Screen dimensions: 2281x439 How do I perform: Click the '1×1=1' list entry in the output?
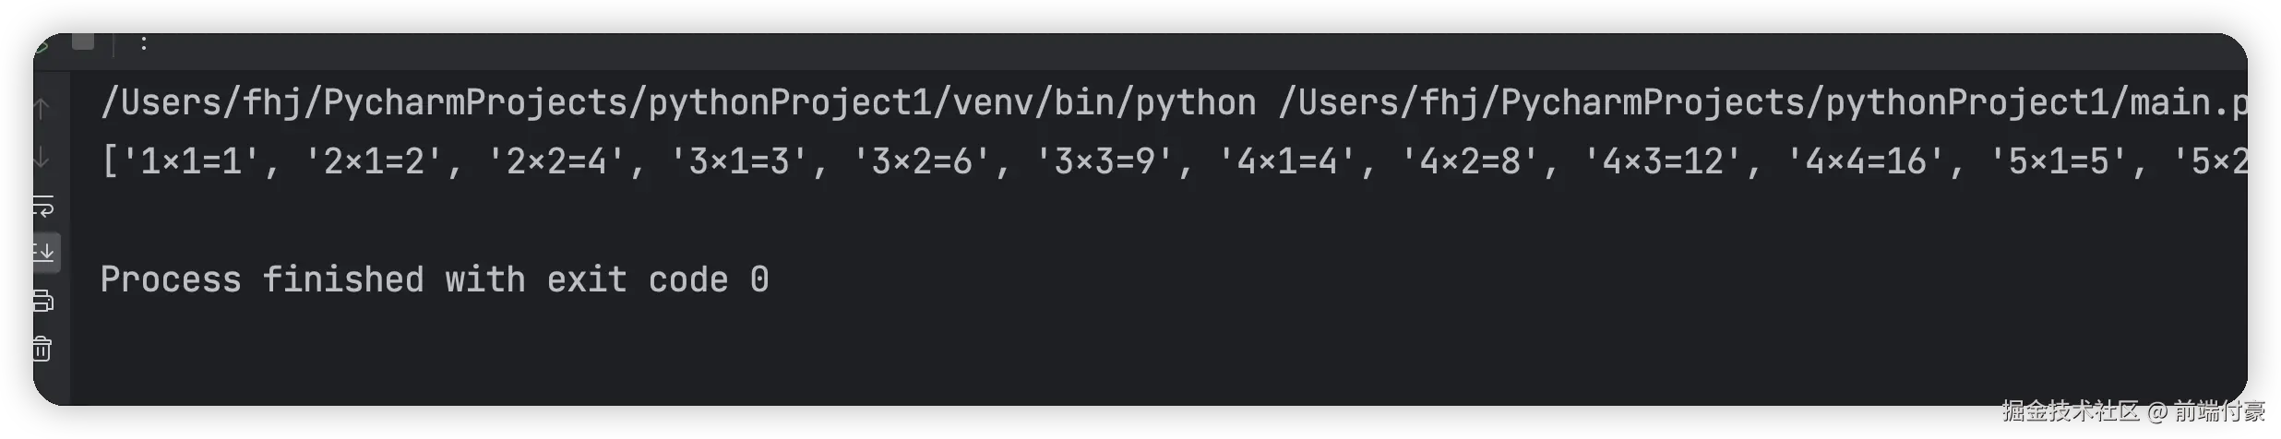tap(192, 161)
